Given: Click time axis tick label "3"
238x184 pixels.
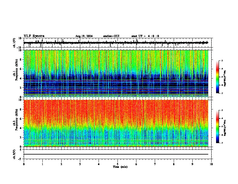Looking at the screenshot, I should [x=80, y=164].
